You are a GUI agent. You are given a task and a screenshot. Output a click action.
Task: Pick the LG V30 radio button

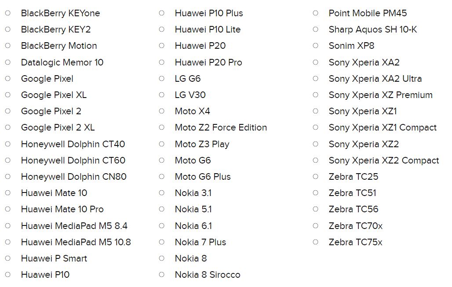pyautogui.click(x=162, y=95)
